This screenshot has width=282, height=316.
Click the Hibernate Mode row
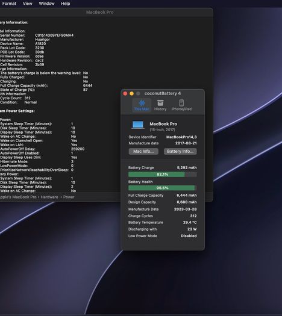click(37, 162)
